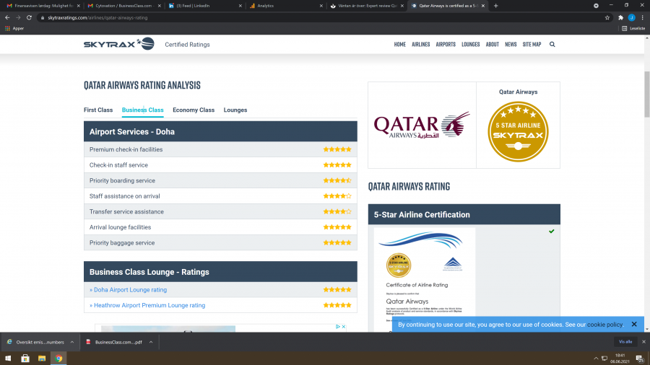Dismiss the cookie notice banner

click(x=634, y=325)
